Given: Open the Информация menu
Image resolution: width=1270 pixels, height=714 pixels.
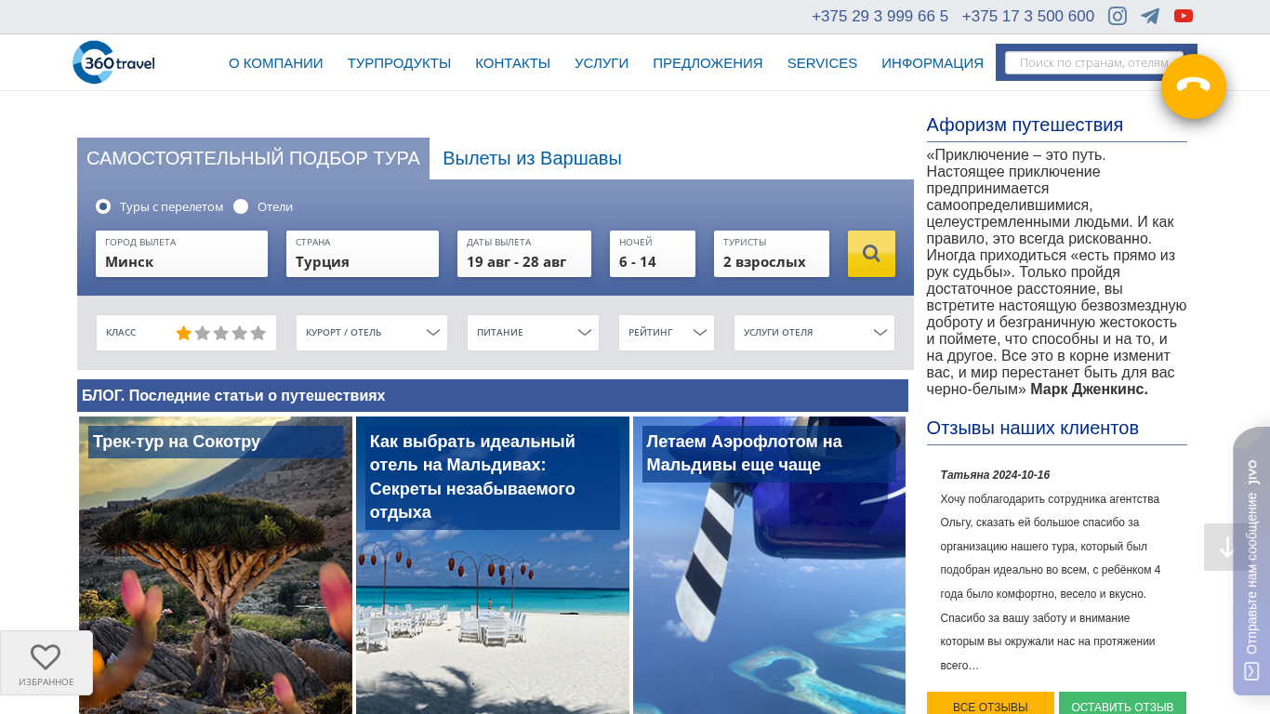Looking at the screenshot, I should tap(933, 63).
